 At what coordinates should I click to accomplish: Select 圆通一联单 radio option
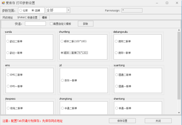click(123, 86)
